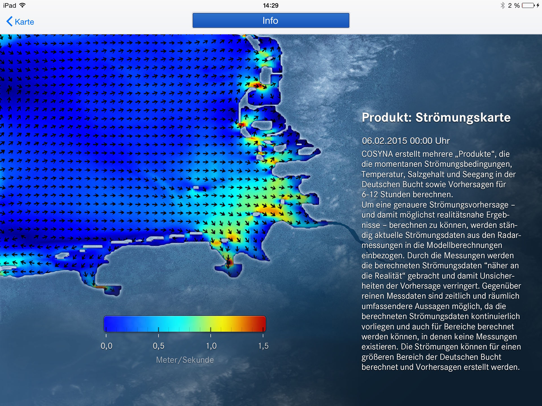Viewport: 542px width, 406px height.
Task: Tap the Produkt: Strömungskarte heading
Action: 436,118
